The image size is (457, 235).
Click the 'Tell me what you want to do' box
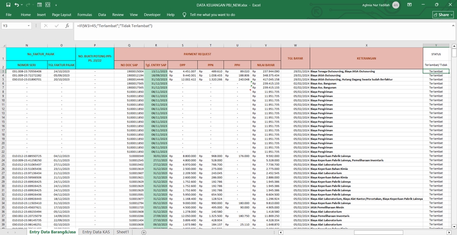coord(212,15)
